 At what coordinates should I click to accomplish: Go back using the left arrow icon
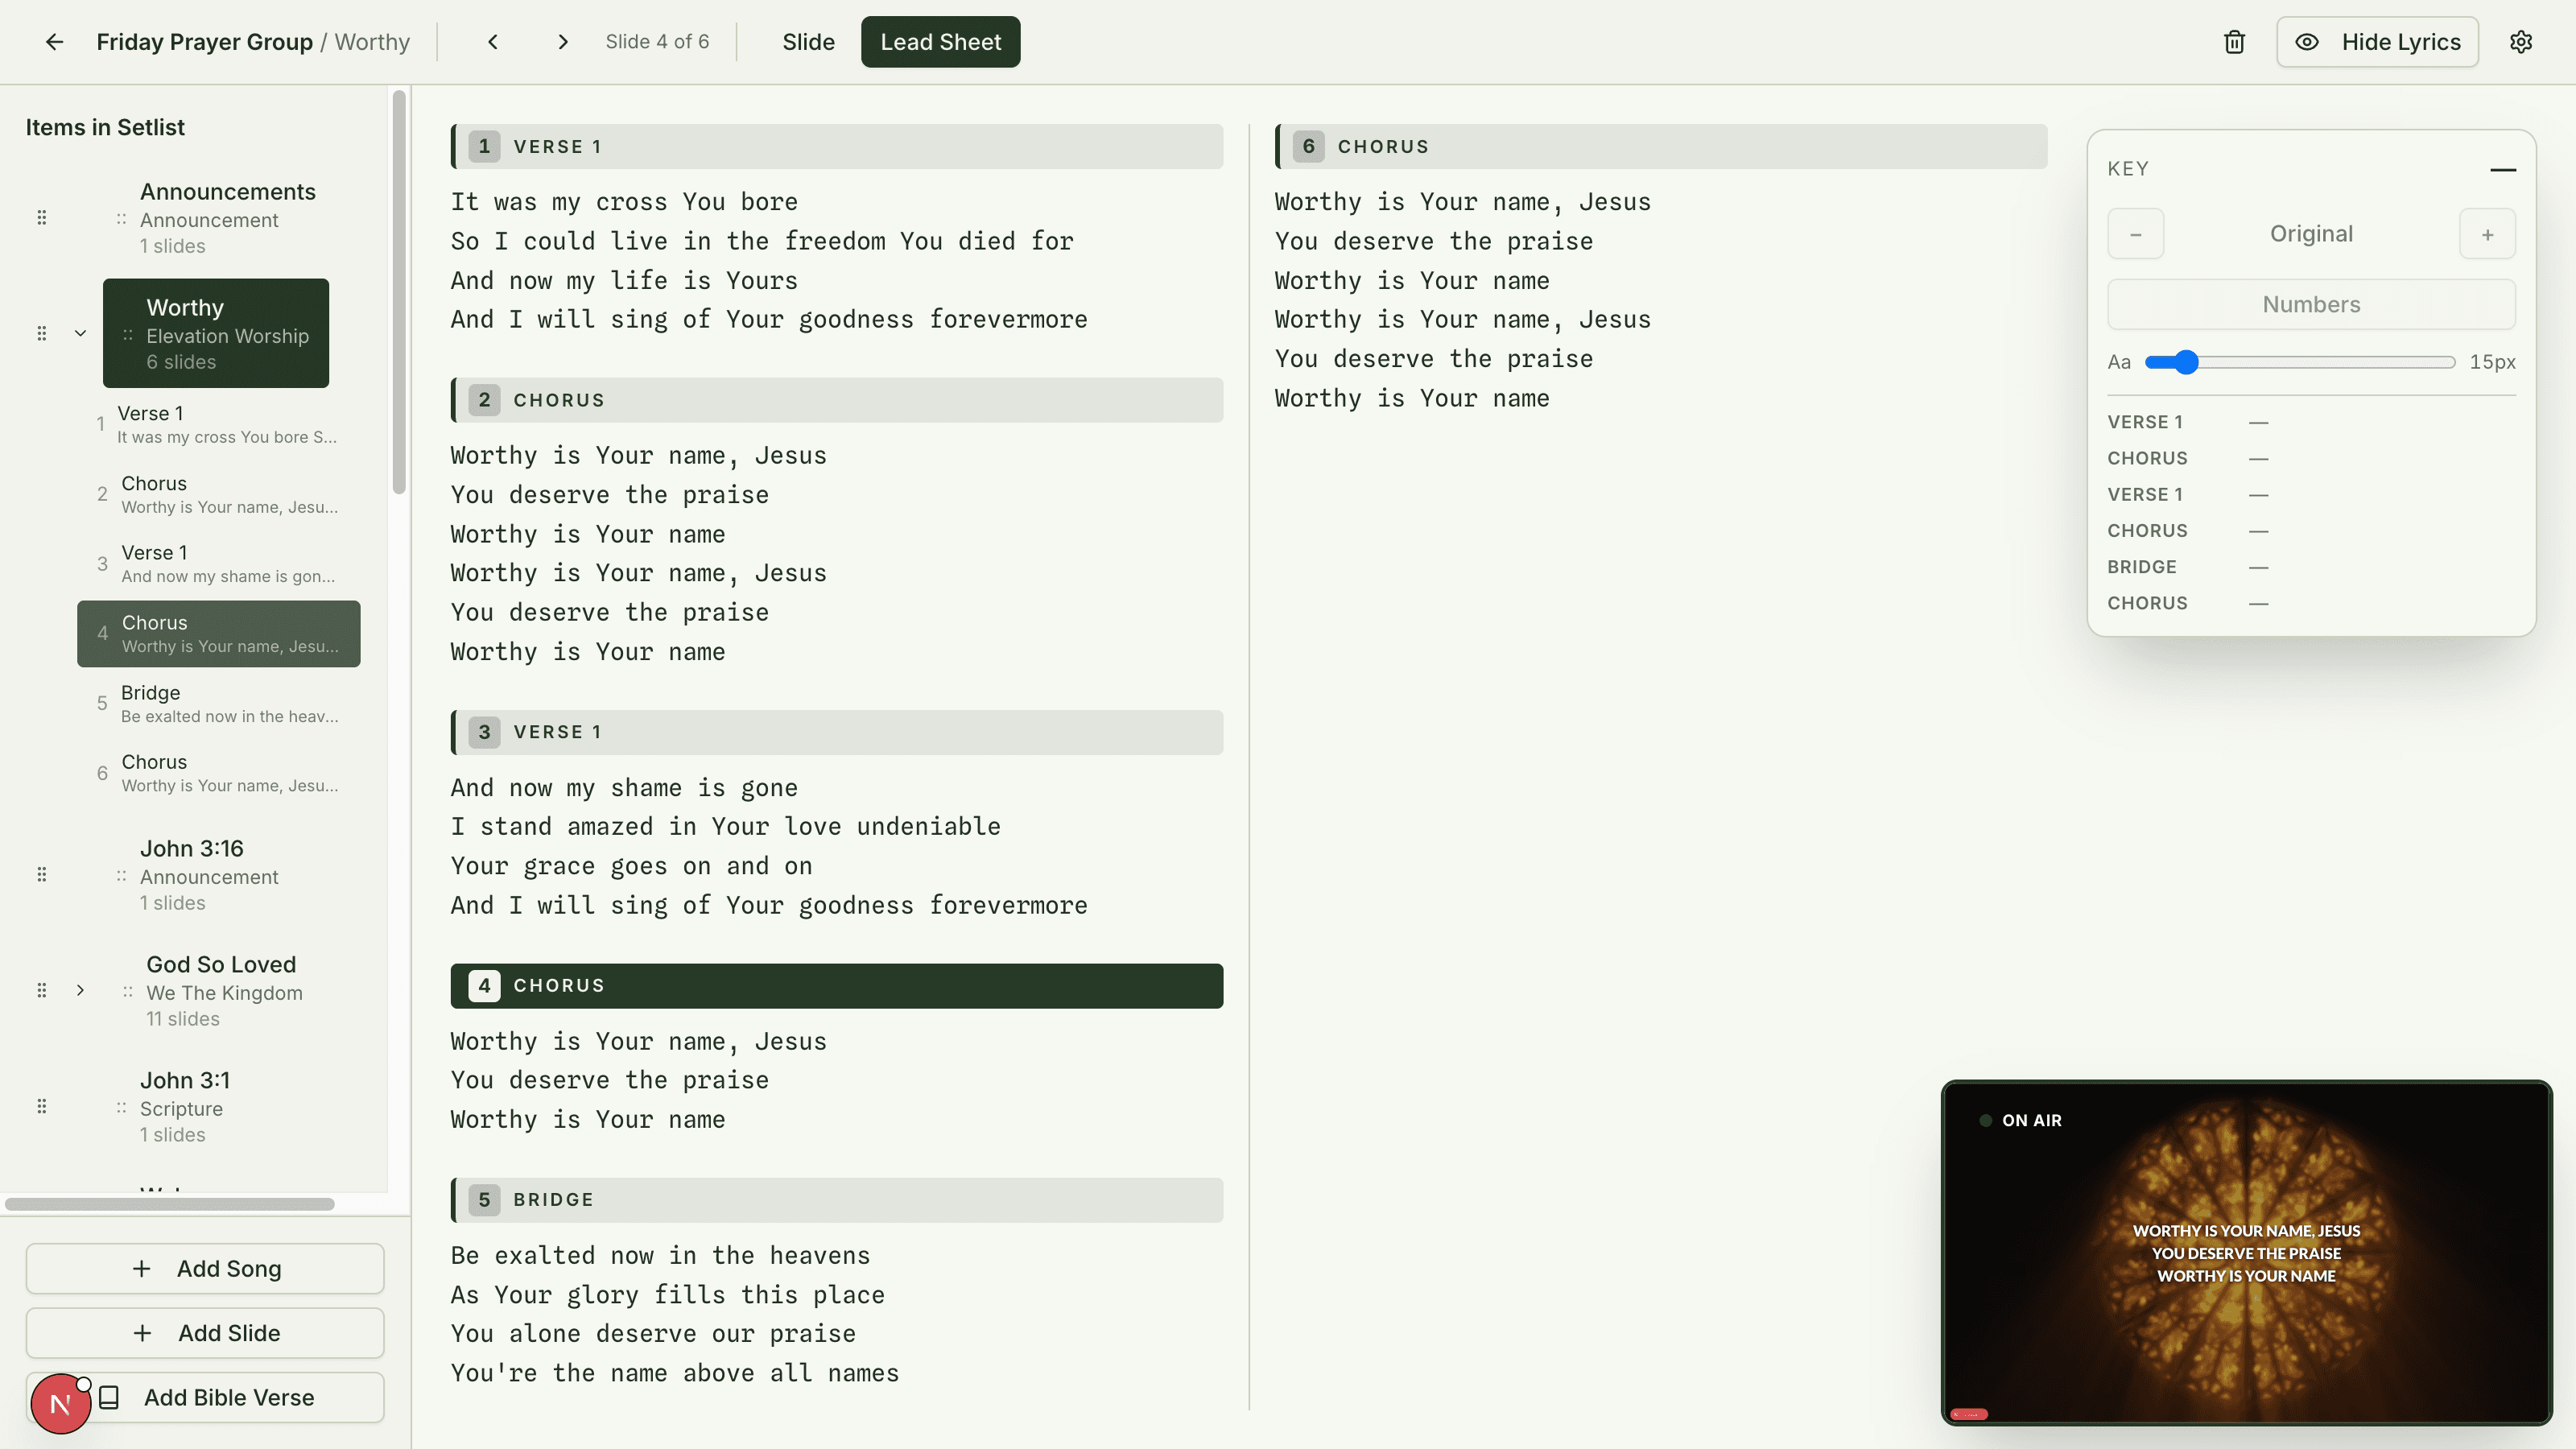coord(54,42)
